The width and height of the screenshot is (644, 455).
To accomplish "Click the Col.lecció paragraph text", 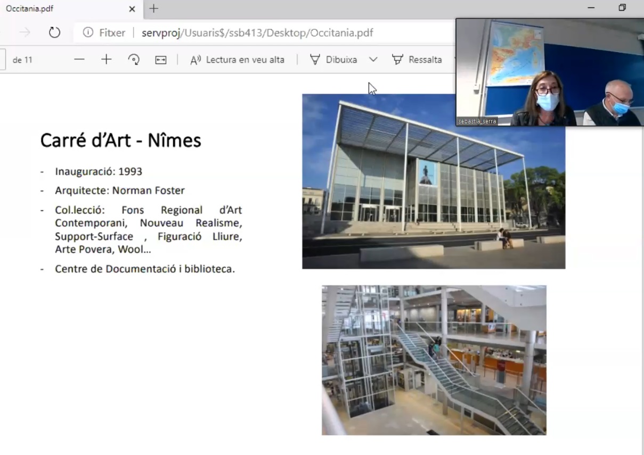I will 149,229.
